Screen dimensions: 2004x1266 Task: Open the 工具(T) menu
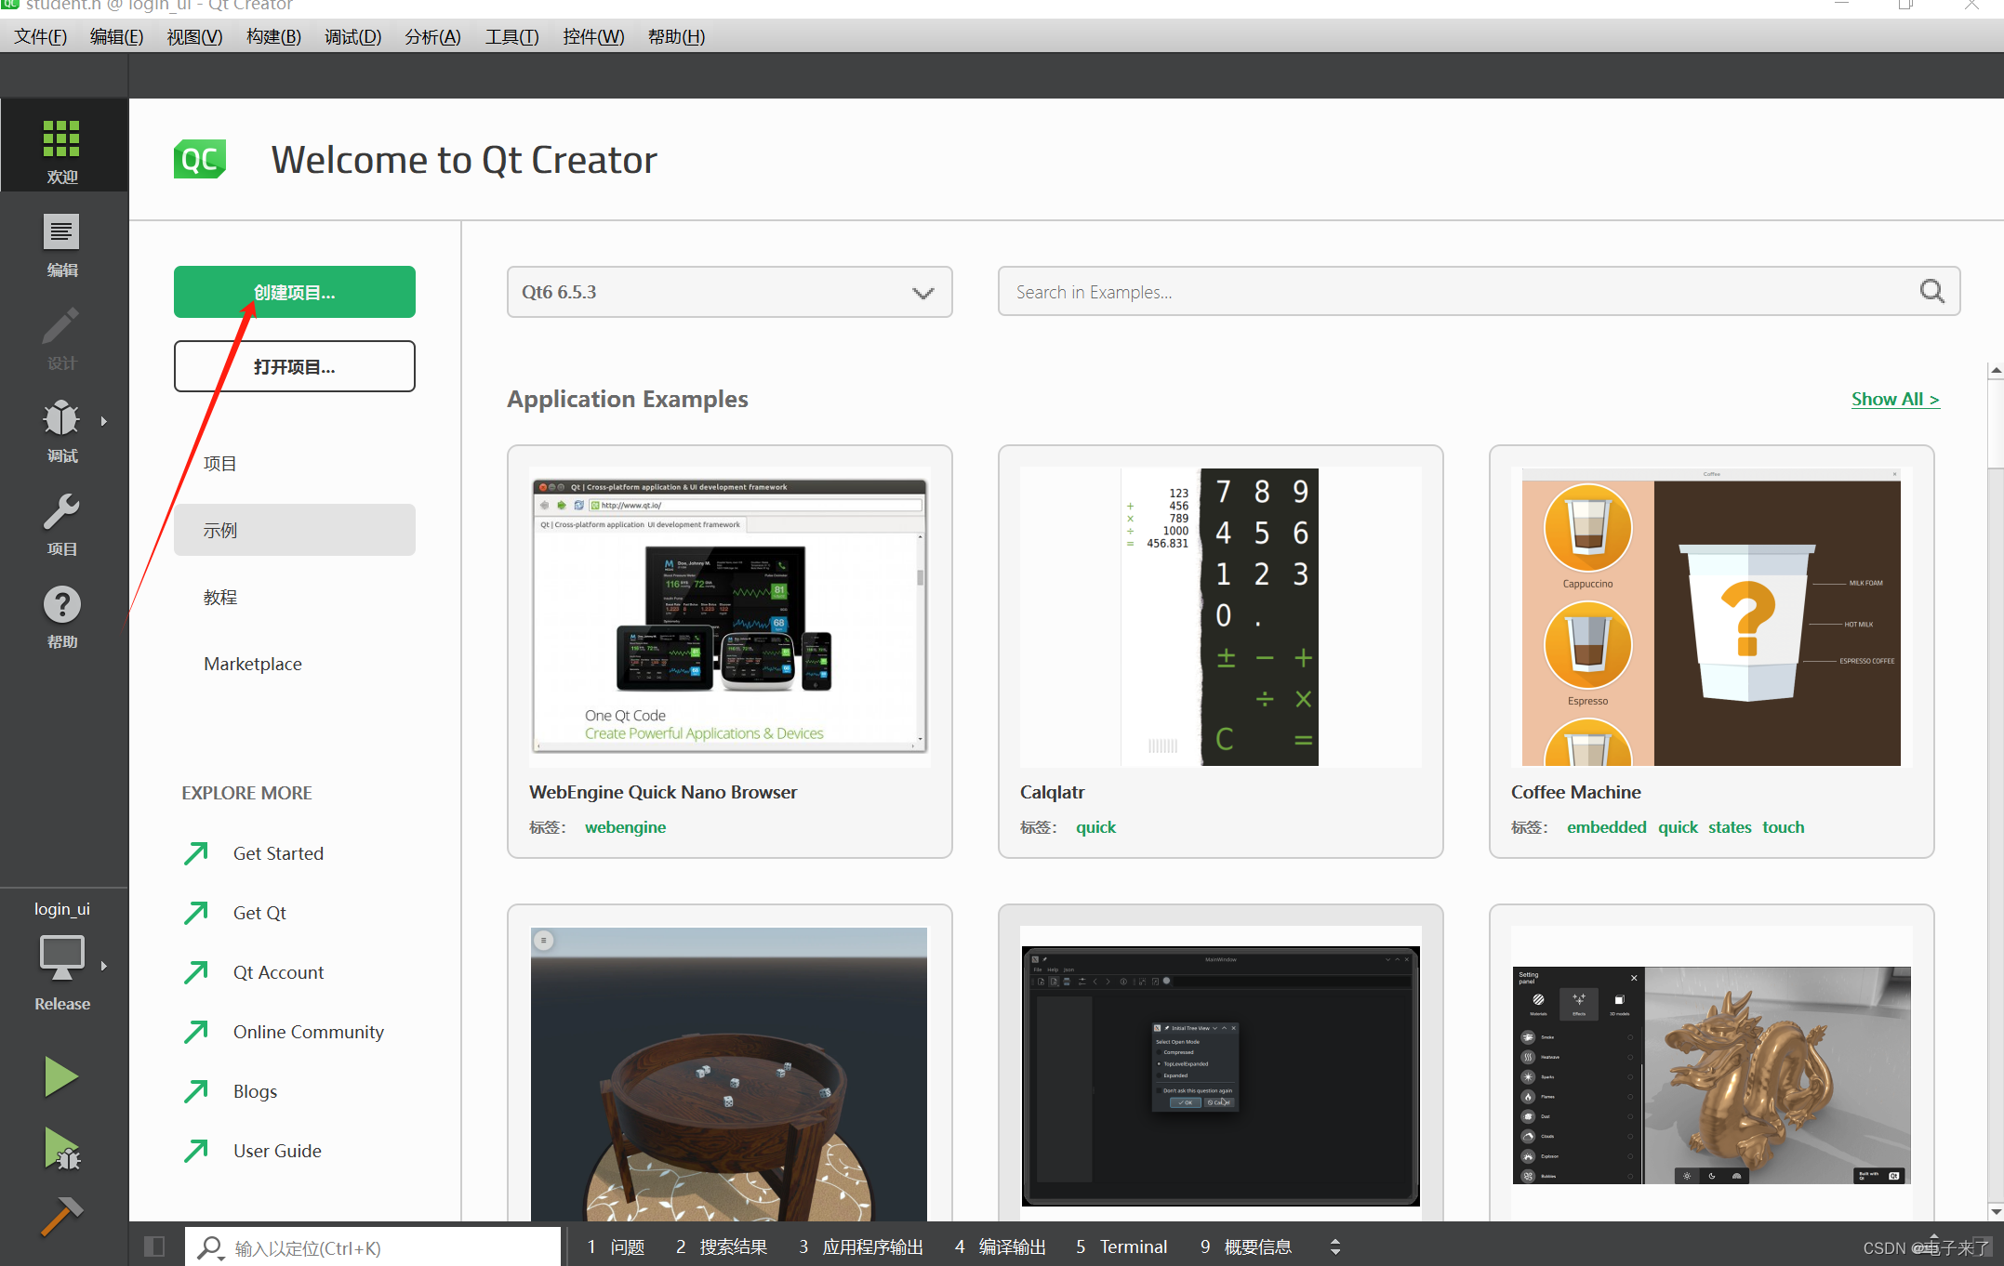[x=511, y=37]
